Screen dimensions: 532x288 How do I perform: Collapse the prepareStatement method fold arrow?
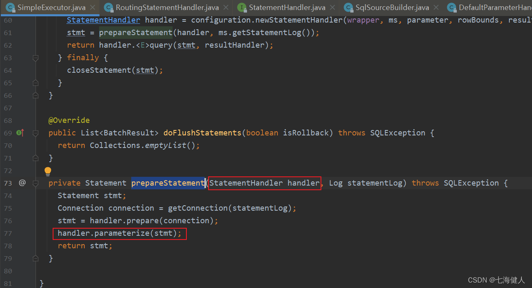coord(36,183)
